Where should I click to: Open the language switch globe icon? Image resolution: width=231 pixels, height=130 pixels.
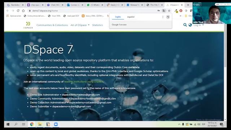(190, 25)
